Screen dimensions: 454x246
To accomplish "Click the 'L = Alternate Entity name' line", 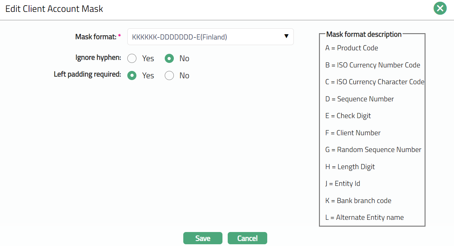I will (x=364, y=218).
